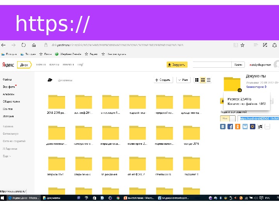
Task: Open Сбербанк Онлайн bookmark
Action: tap(68, 54)
